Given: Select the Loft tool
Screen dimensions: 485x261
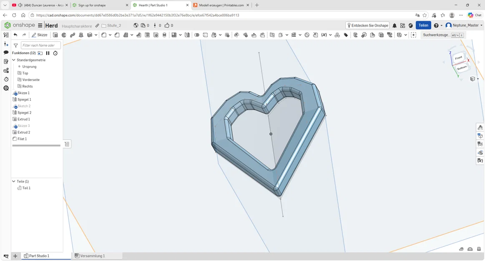Looking at the screenshot, I should point(81,35).
